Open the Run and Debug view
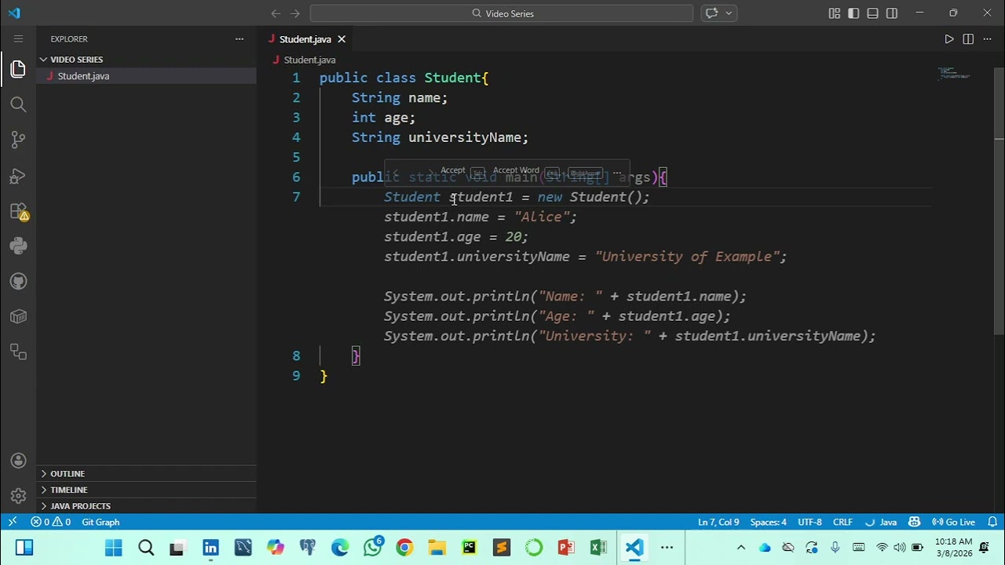Viewport: 1005px width, 565px height. coord(18,176)
